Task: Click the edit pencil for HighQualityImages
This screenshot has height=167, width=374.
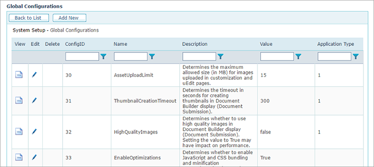Action: pos(35,131)
